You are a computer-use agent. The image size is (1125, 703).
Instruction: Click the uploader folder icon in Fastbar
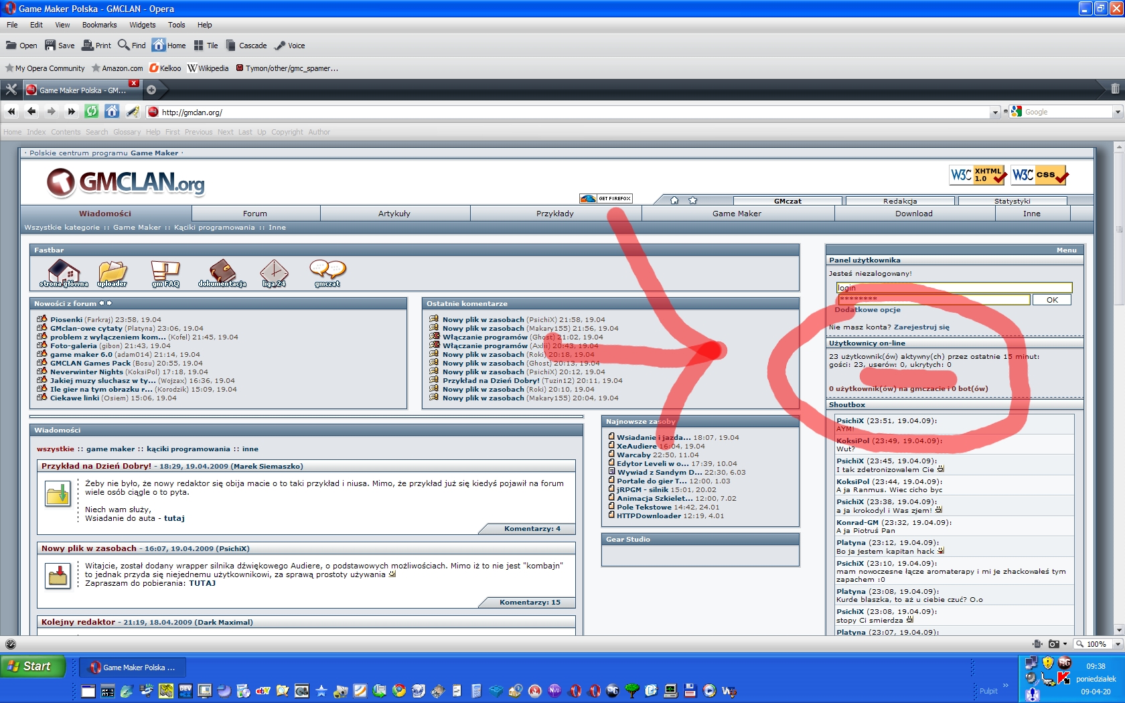pos(112,272)
